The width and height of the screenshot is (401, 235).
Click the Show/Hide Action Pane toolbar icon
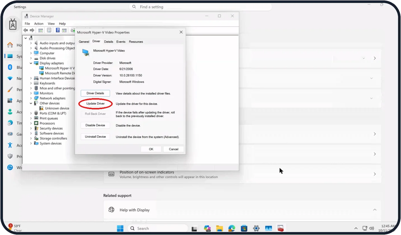(x=64, y=30)
